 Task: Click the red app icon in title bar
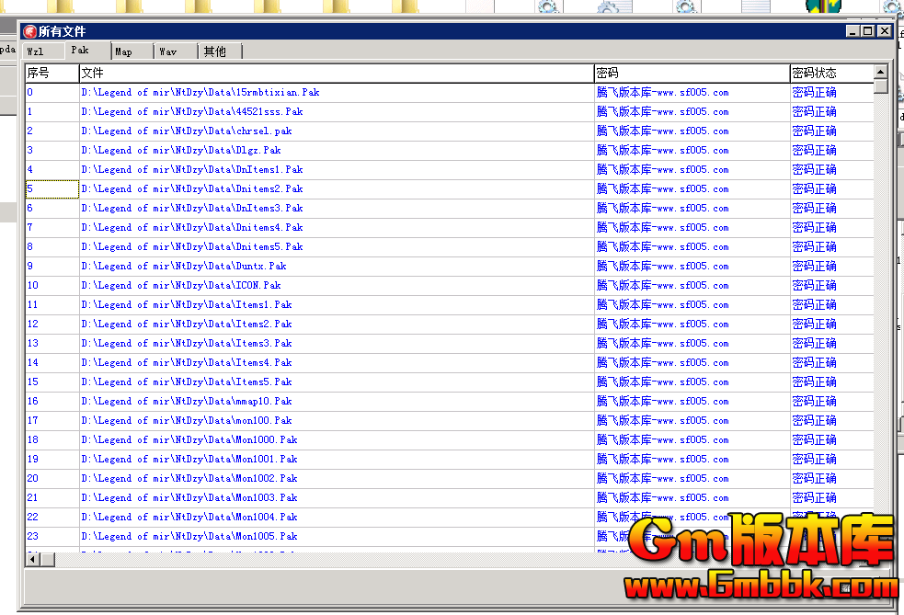click(29, 31)
